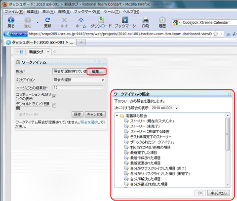This screenshot has width=237, height=201.
Task: Open the ファイル(F) menu
Action: click(14, 12)
